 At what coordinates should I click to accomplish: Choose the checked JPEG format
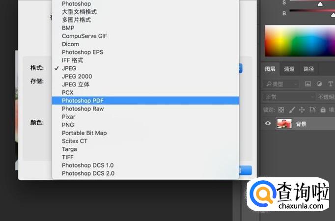tap(145, 68)
